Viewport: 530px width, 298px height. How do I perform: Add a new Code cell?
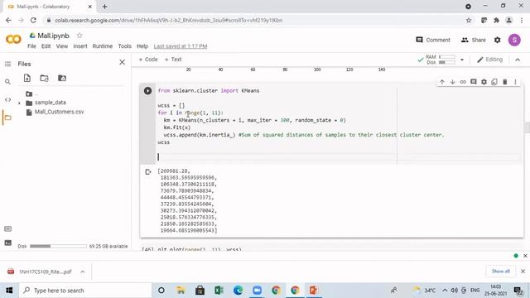point(148,60)
